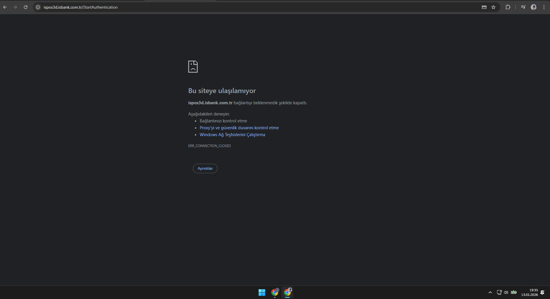Select the ERR_CONNECTION_CLOSED error code text
Screen dimensions: 550x299
pyautogui.click(x=209, y=146)
